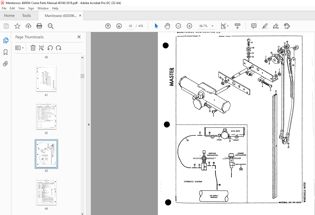Open thumbnail options dropdown
Screen dimensions: 315x215
[20, 48]
